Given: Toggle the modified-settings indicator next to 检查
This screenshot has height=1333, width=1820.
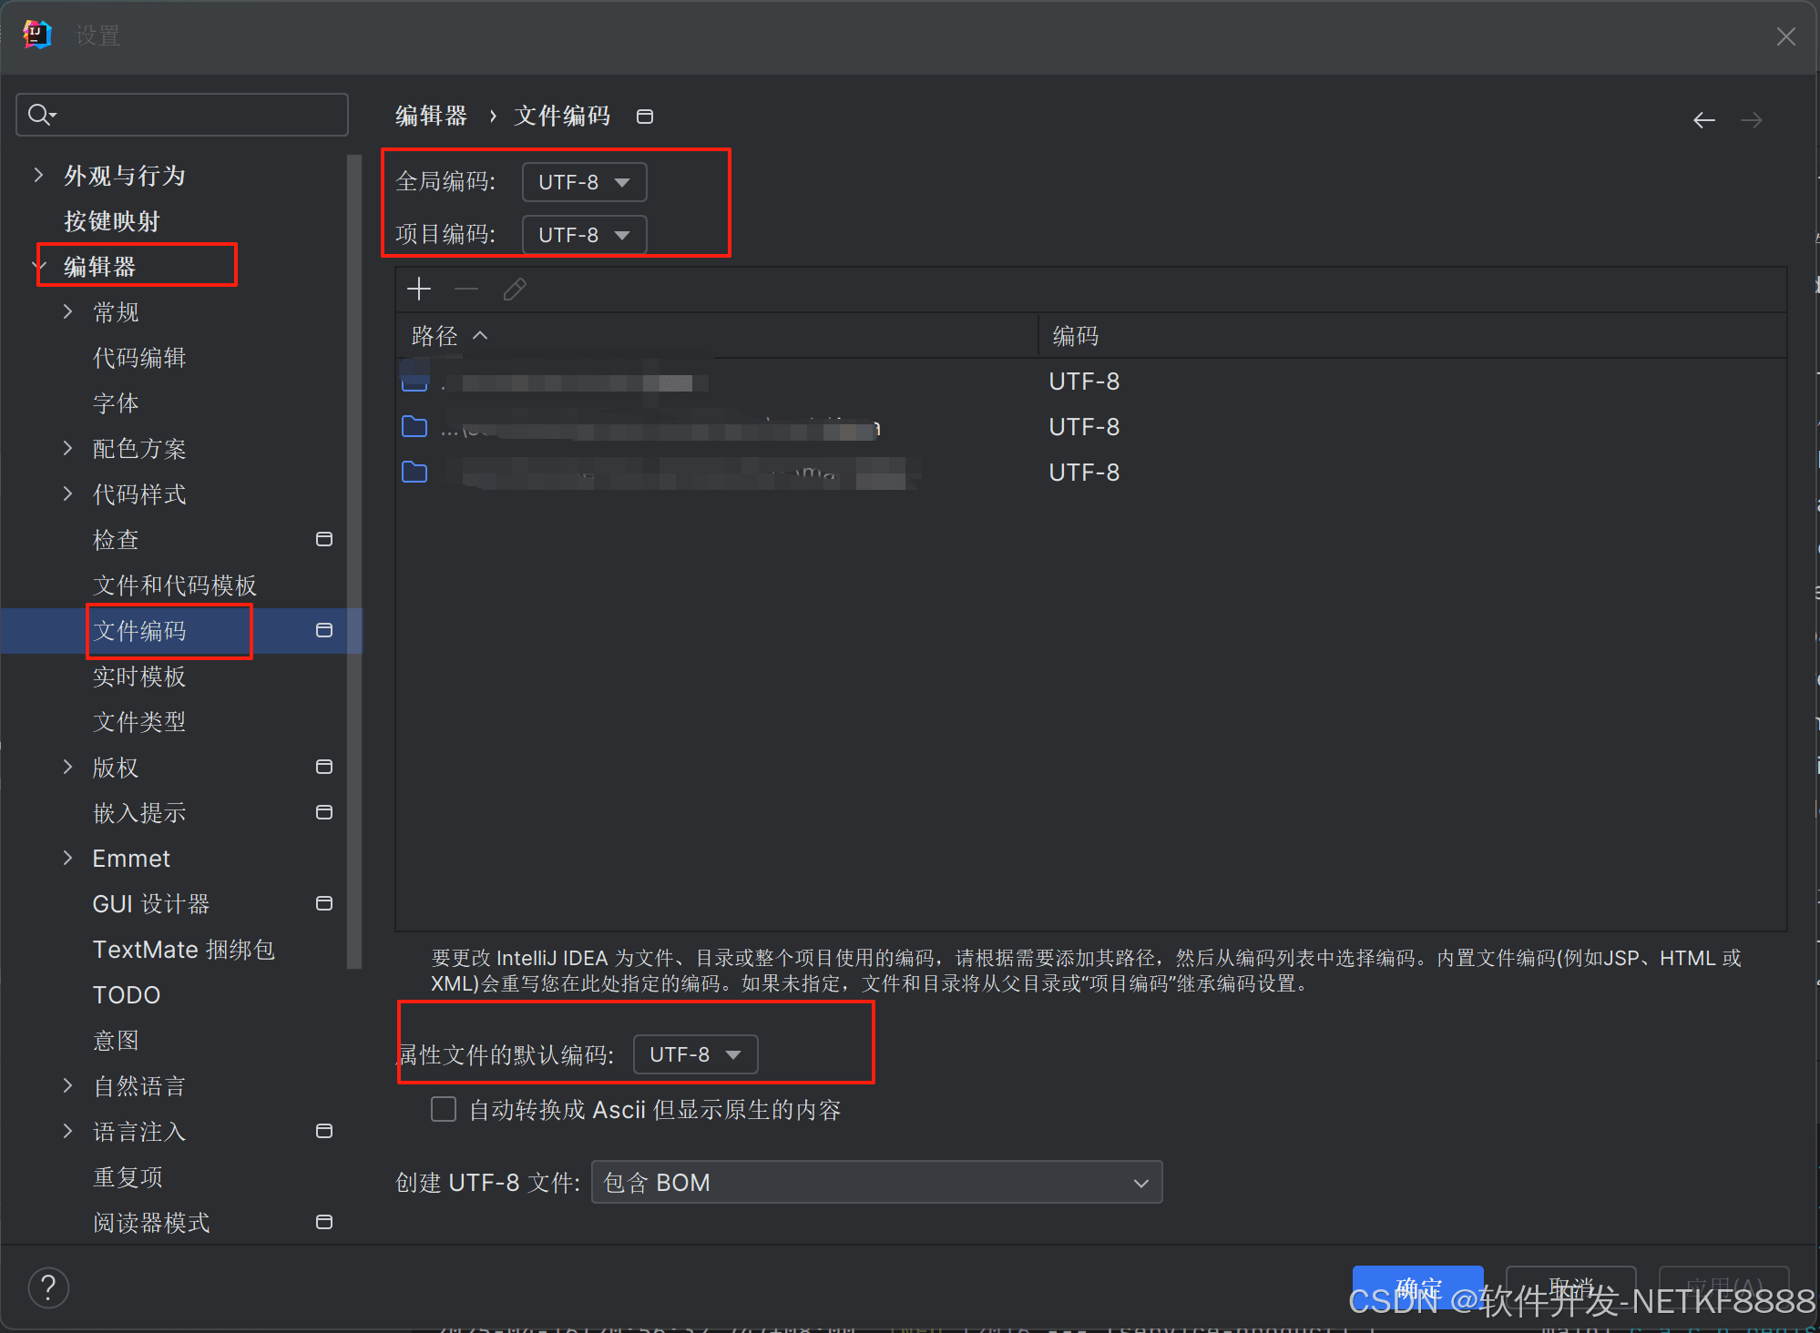Looking at the screenshot, I should tap(323, 539).
